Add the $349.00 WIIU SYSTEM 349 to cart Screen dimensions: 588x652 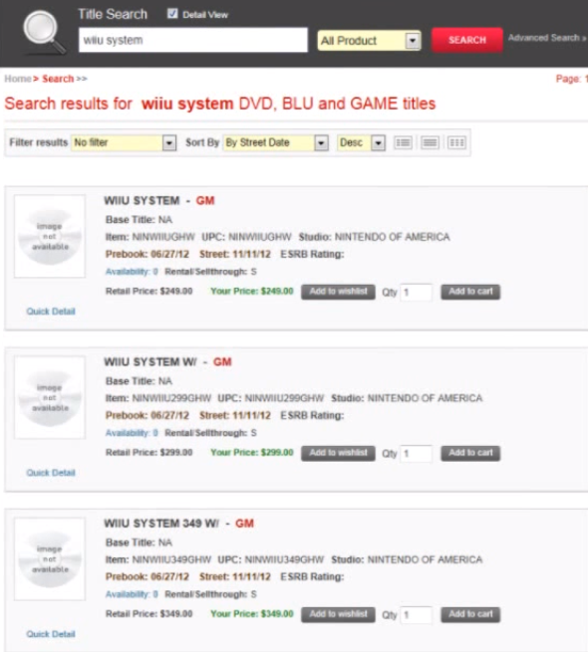(470, 614)
